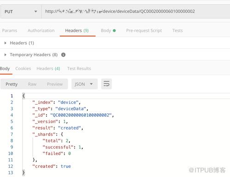Select the response Body tab
This screenshot has width=230, height=177.
click(x=5, y=69)
